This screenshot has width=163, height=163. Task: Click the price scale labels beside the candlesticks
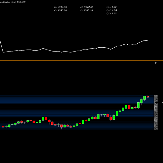click(x=156, y=112)
